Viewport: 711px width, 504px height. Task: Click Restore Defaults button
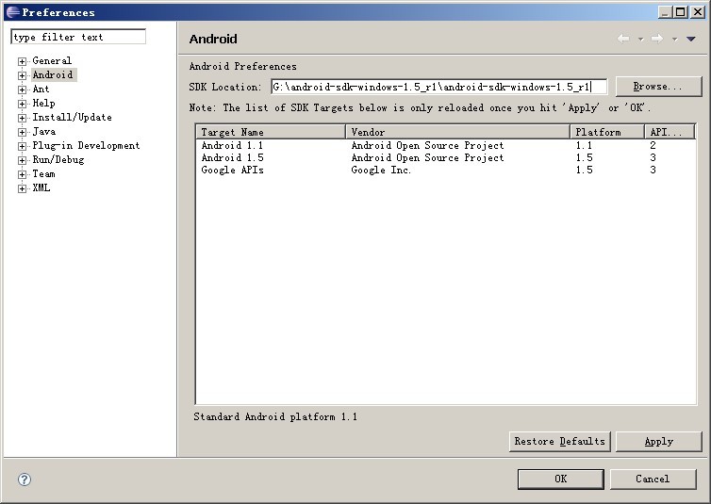pos(559,442)
